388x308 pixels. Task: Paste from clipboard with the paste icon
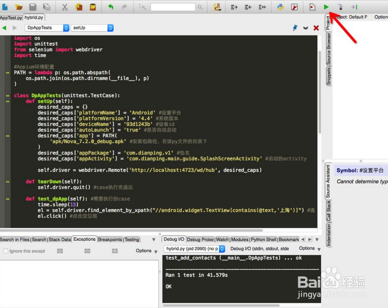pyautogui.click(x=93, y=7)
